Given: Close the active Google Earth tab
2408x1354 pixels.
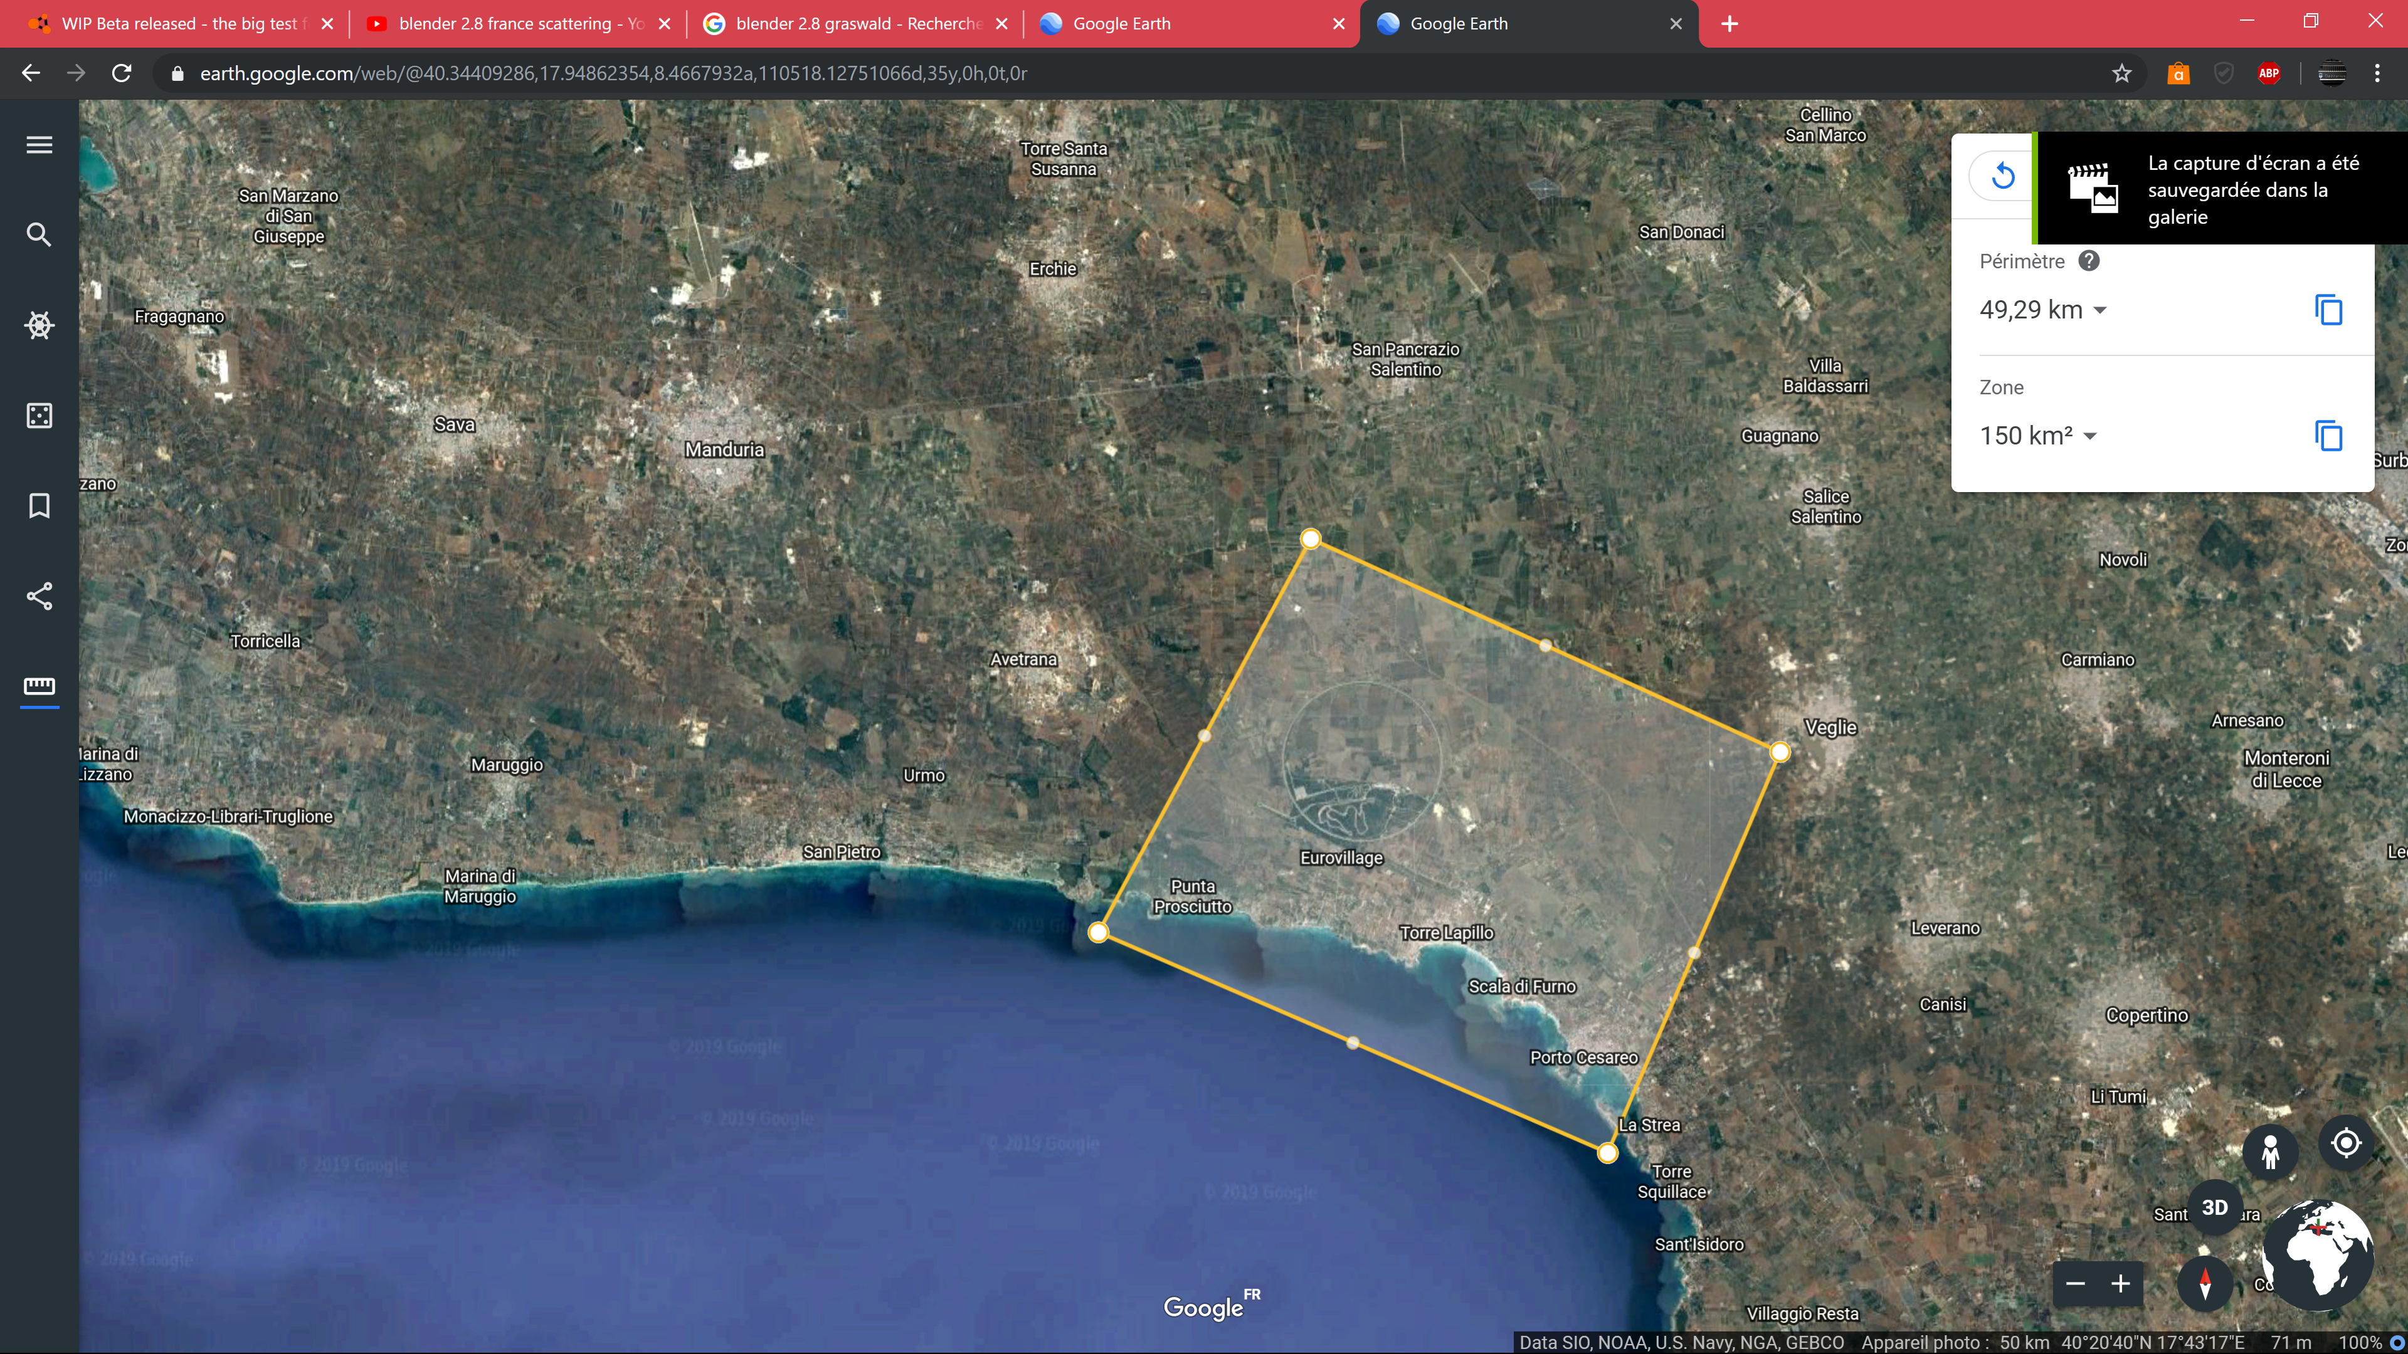Looking at the screenshot, I should point(1676,24).
